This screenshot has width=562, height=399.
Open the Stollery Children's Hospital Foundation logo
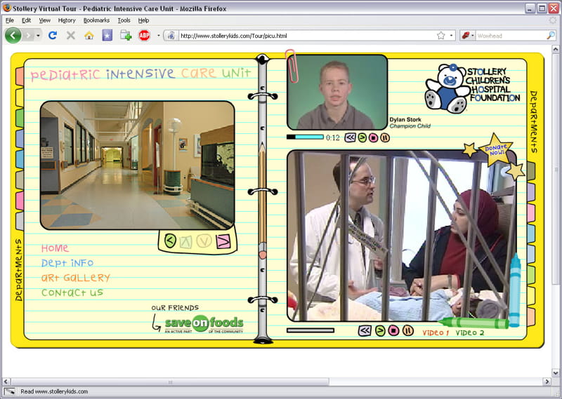coord(472,88)
